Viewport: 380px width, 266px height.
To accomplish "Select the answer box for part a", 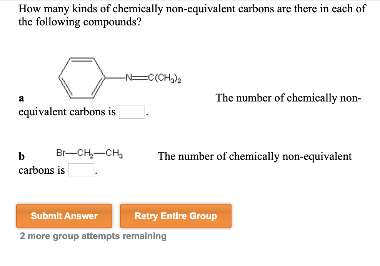I will 132,111.
